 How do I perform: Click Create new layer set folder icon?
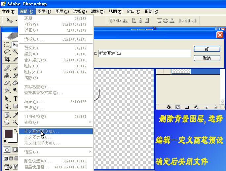pyautogui.click(x=187, y=107)
